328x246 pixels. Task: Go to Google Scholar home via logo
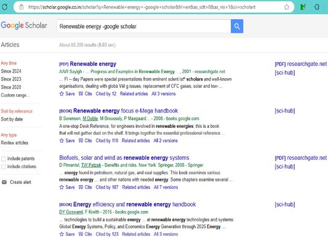tap(24, 25)
